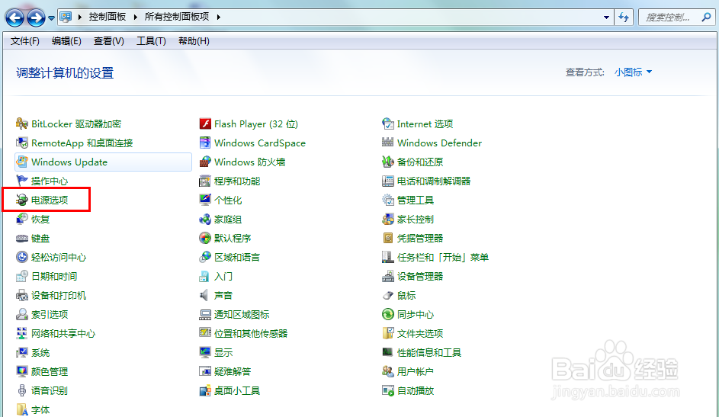Open the recent pages dropdown beside Forward

click(51, 18)
